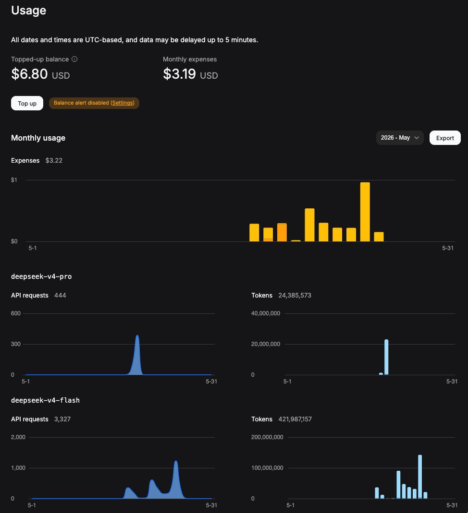This screenshot has width=468, height=513.
Task: Click the Balance alert disabled badge
Action: pos(94,103)
